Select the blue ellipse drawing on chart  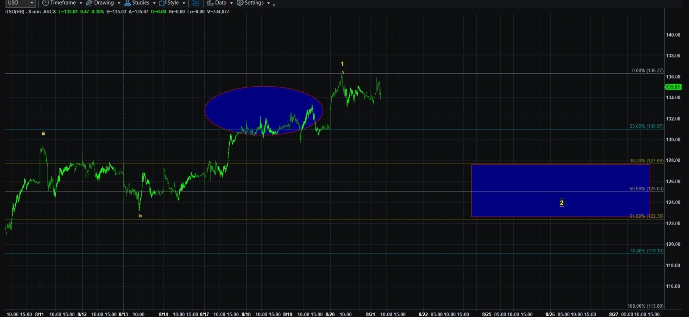point(264,111)
